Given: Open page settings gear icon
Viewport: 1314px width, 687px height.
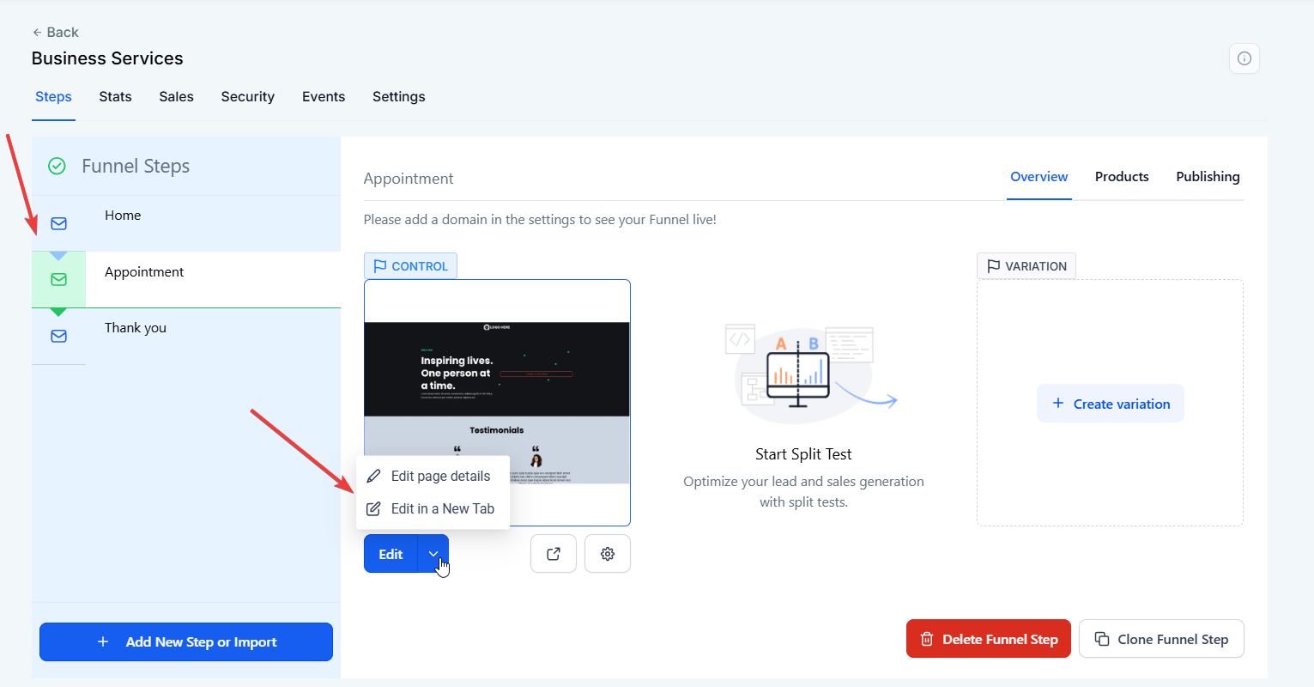Looking at the screenshot, I should pos(608,554).
